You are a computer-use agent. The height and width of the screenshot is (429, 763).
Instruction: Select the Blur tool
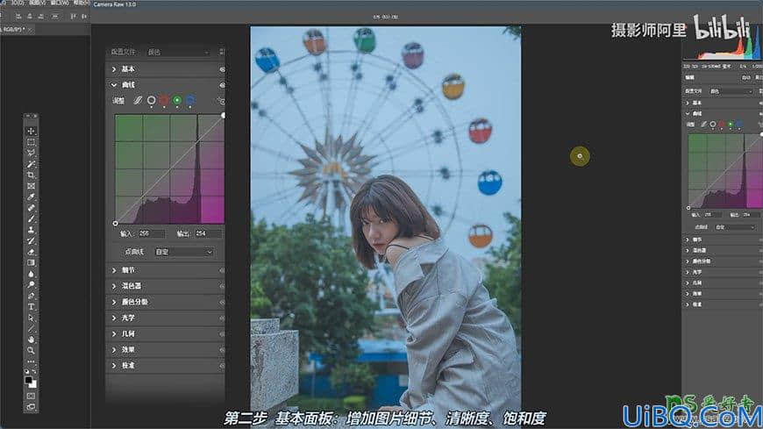click(32, 274)
